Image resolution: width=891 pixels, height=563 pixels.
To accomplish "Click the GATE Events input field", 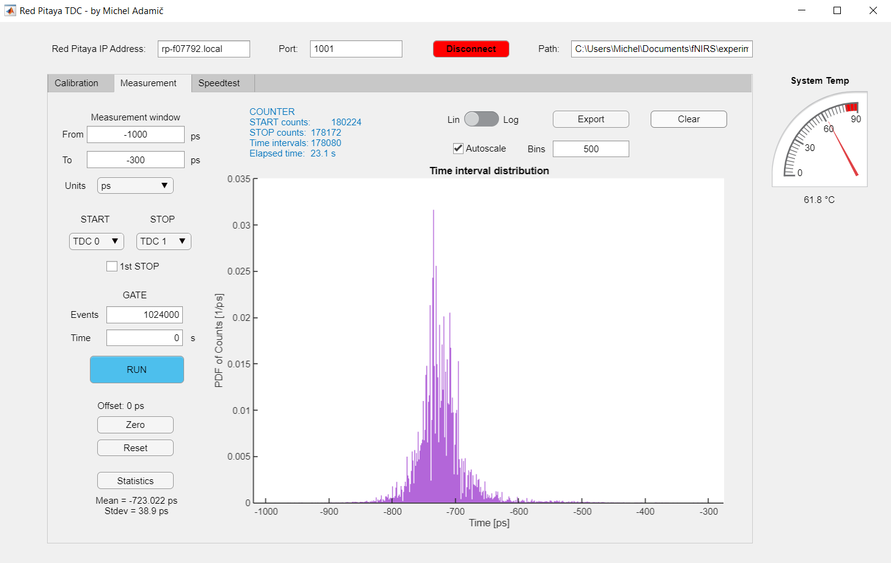I will tap(144, 315).
